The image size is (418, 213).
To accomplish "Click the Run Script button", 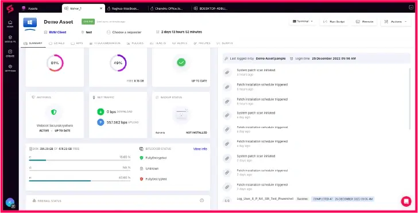I will [334, 22].
